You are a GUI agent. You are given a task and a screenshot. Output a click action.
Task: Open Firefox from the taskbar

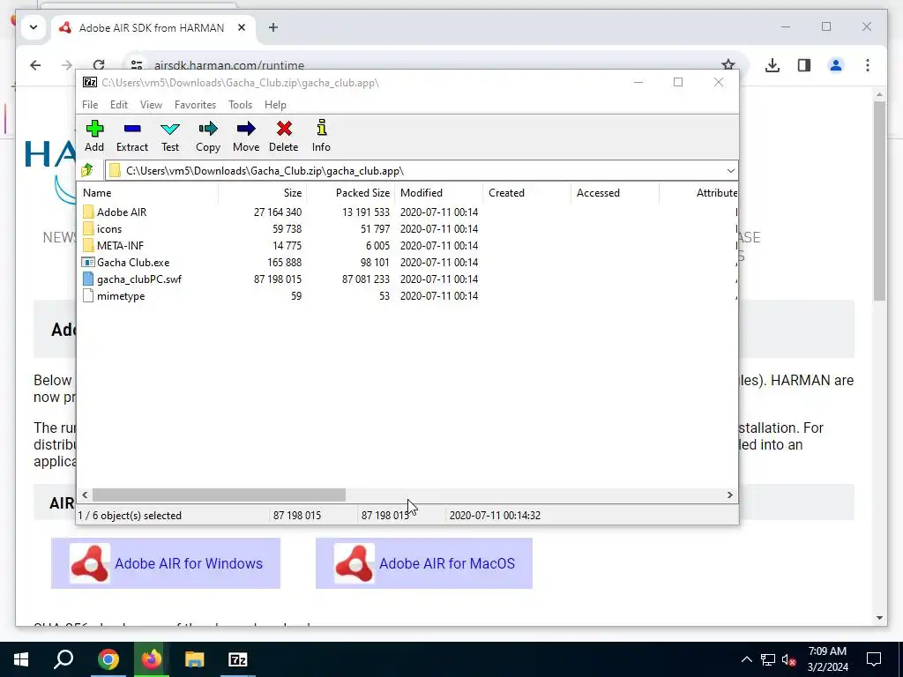[x=152, y=659]
